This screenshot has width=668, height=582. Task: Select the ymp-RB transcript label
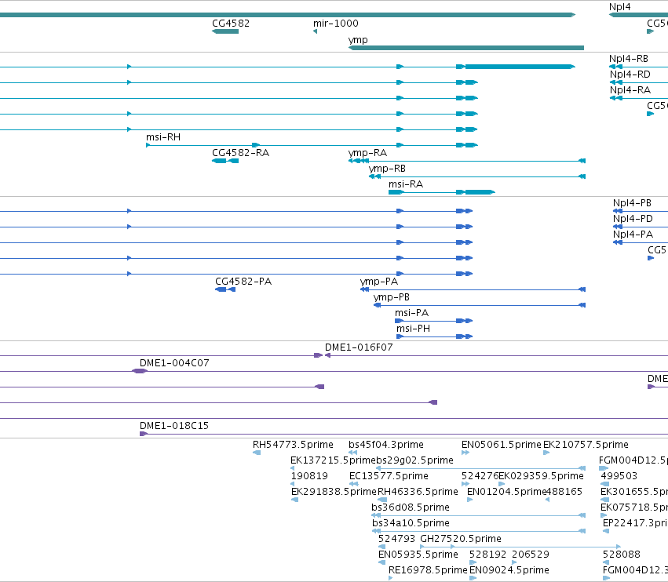coord(387,169)
